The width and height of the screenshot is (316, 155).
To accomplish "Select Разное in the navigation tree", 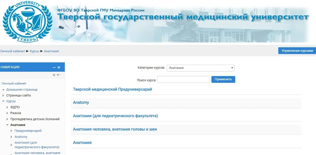I will pos(16,113).
